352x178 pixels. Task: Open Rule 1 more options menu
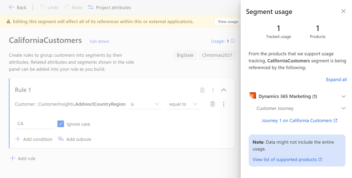tap(213, 90)
